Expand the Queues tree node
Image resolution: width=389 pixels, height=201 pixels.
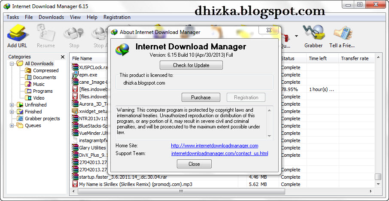pos(12,125)
